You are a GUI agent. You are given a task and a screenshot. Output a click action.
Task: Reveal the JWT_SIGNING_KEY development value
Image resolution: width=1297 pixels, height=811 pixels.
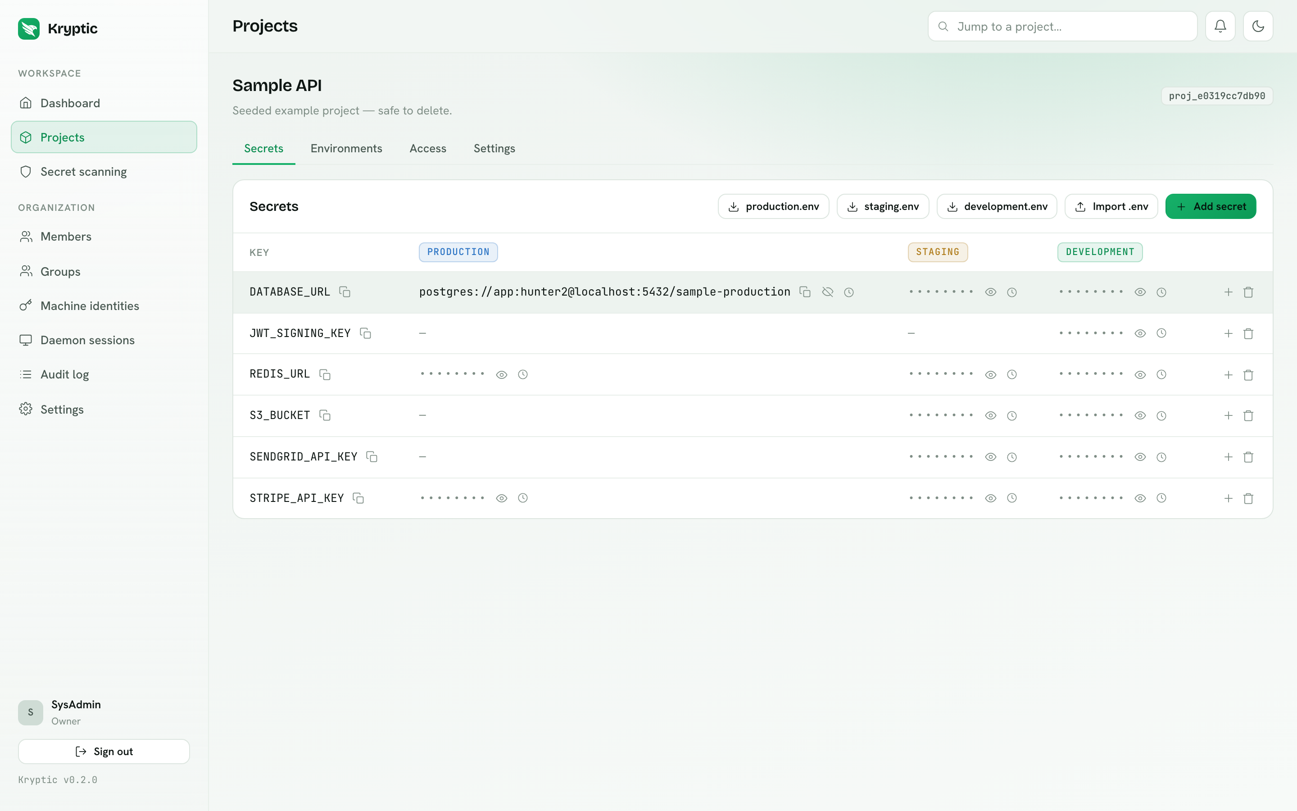1140,333
